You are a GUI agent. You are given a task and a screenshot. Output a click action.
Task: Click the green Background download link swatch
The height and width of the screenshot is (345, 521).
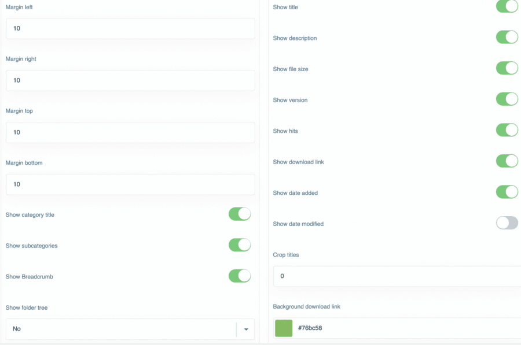[x=284, y=328]
